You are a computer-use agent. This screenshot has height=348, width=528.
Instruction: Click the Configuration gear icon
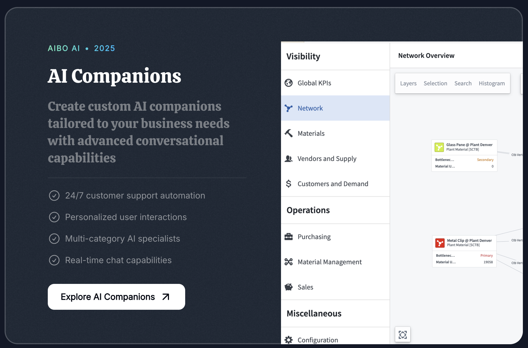coord(289,340)
